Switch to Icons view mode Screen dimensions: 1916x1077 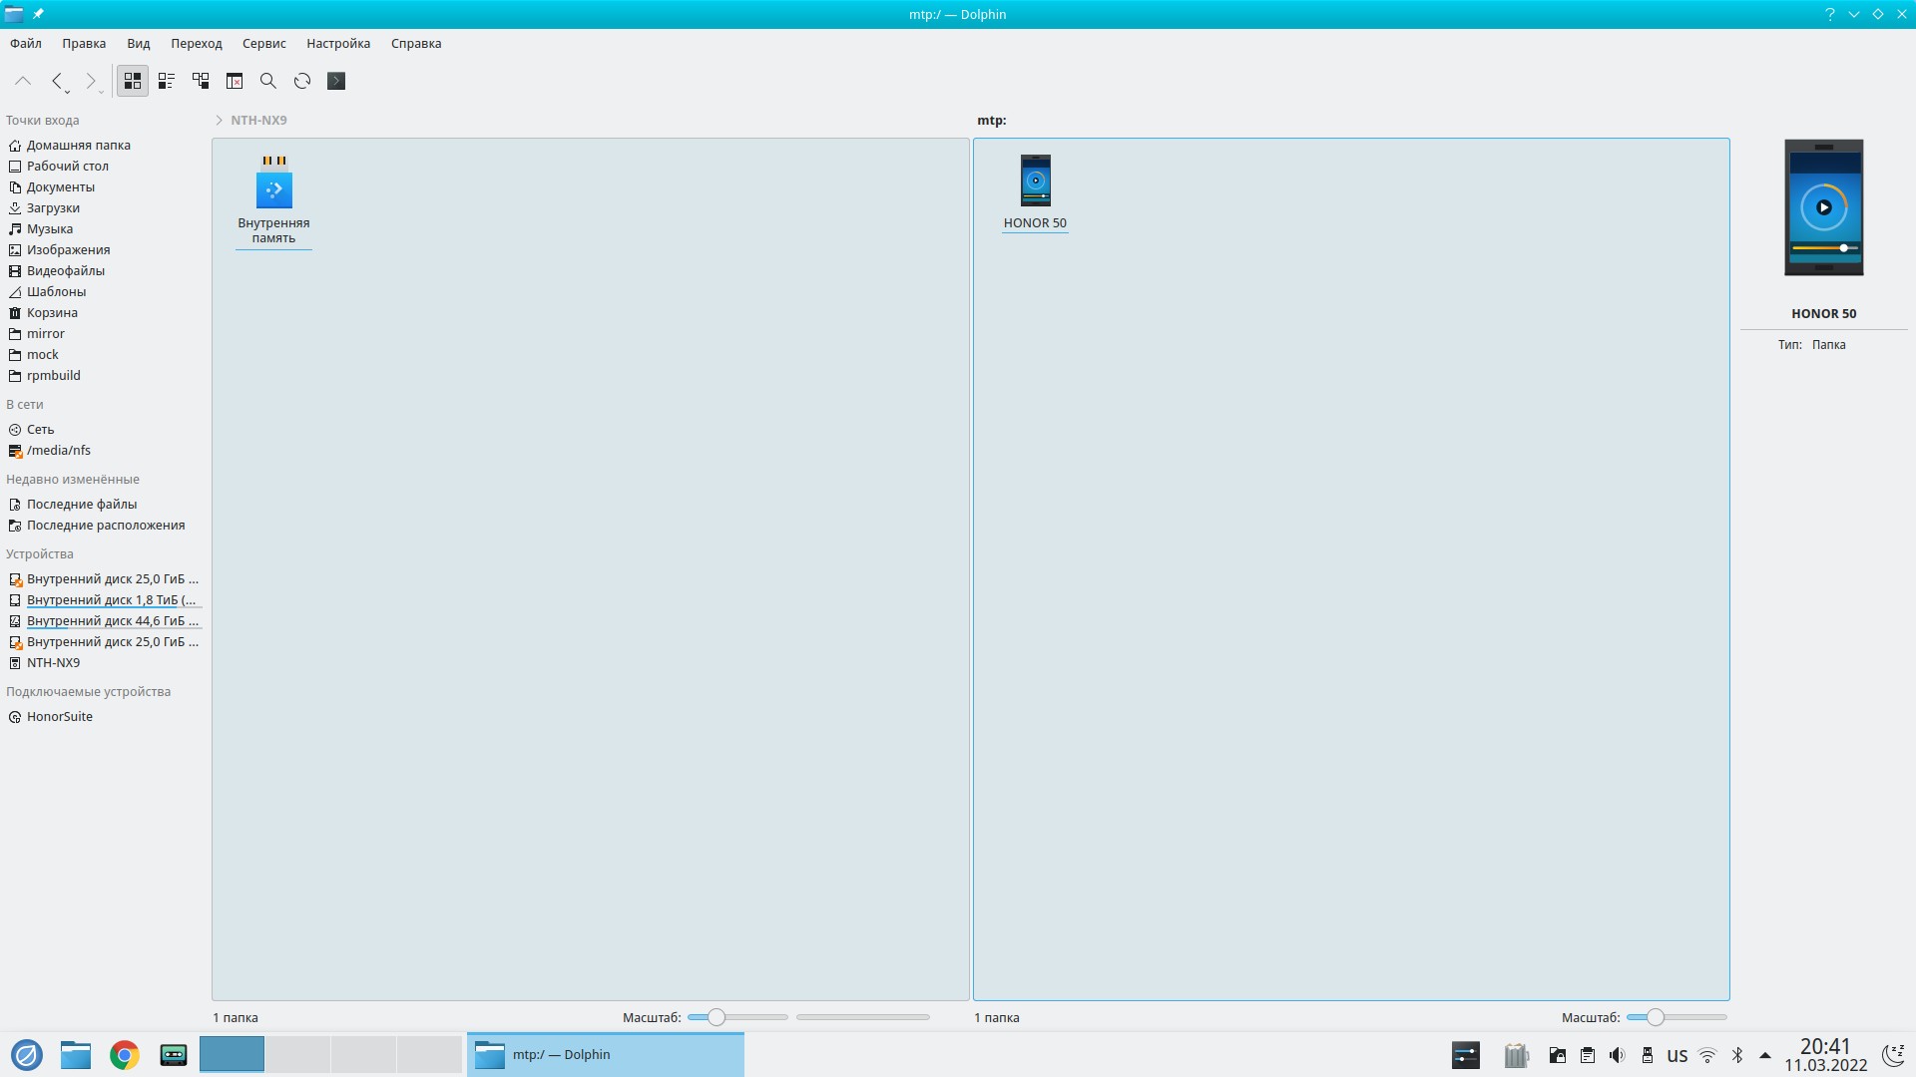[x=133, y=81]
